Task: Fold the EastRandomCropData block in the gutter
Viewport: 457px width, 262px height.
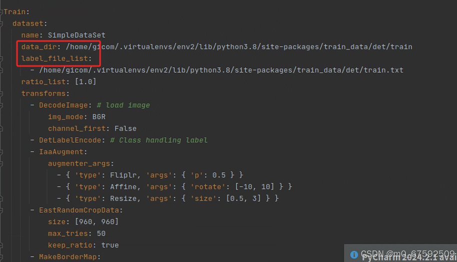Action: coord(1,210)
